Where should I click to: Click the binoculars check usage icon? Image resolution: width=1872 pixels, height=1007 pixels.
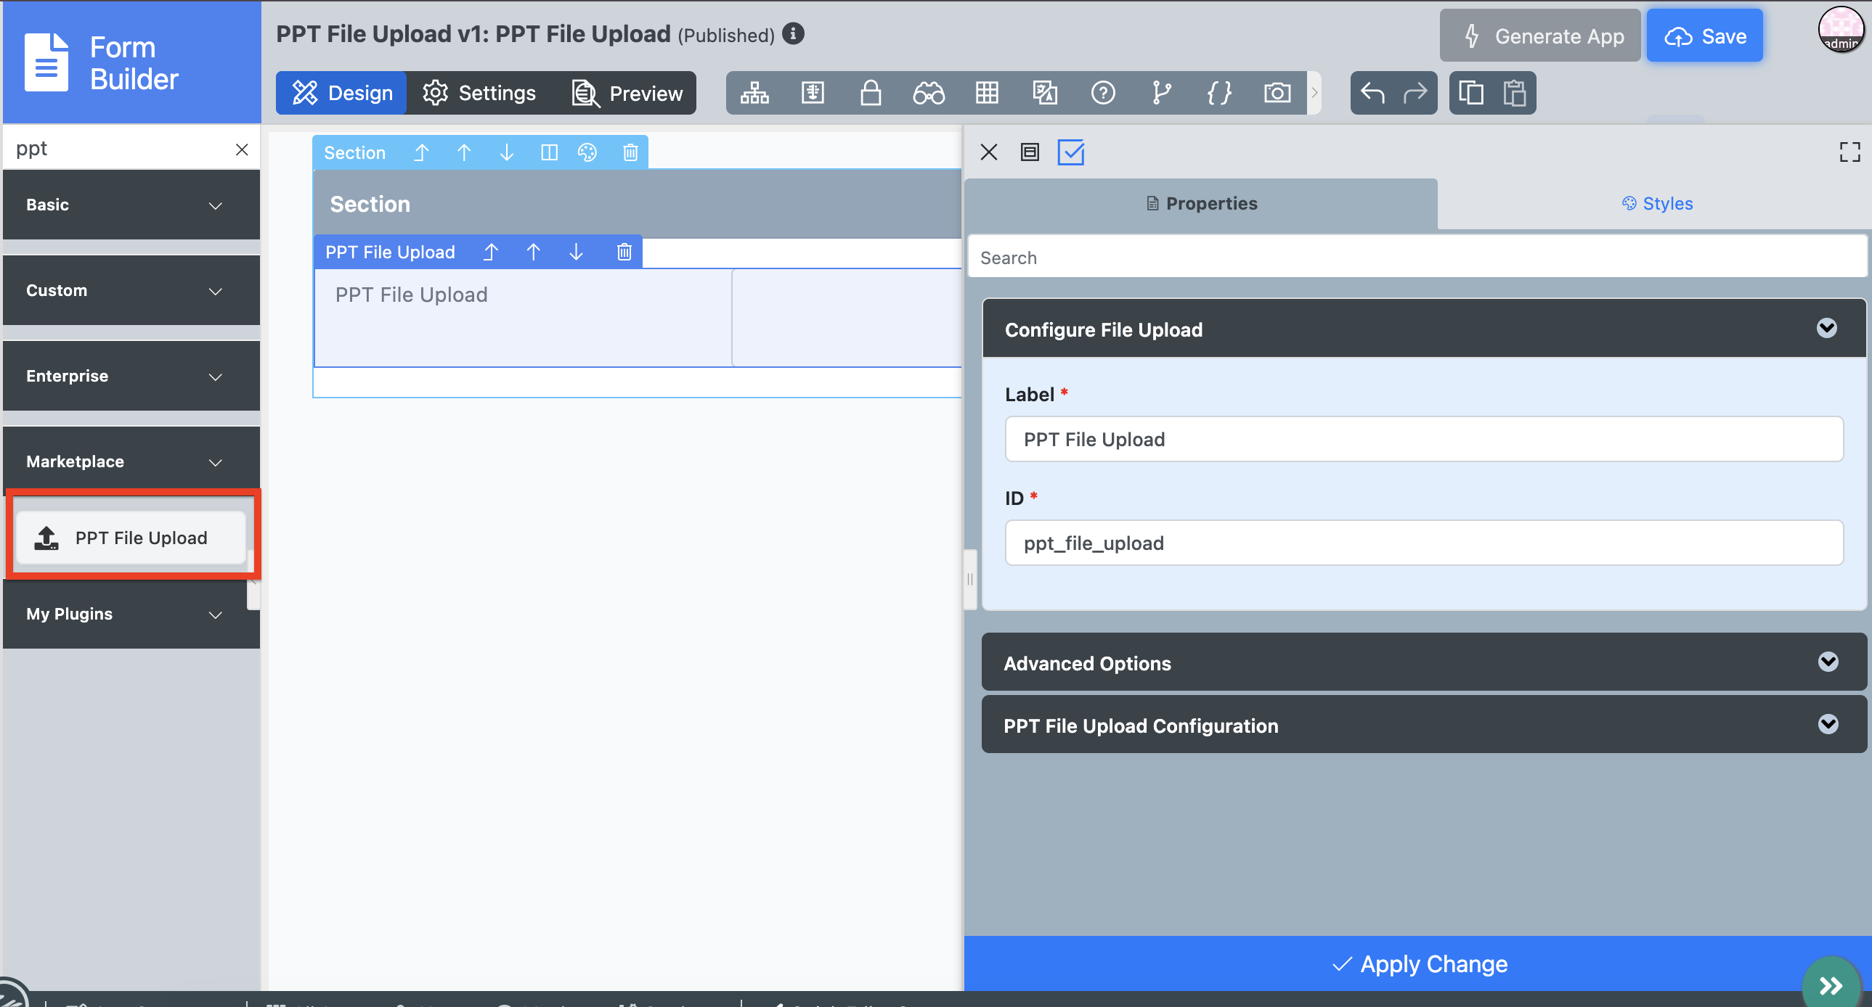[929, 93]
